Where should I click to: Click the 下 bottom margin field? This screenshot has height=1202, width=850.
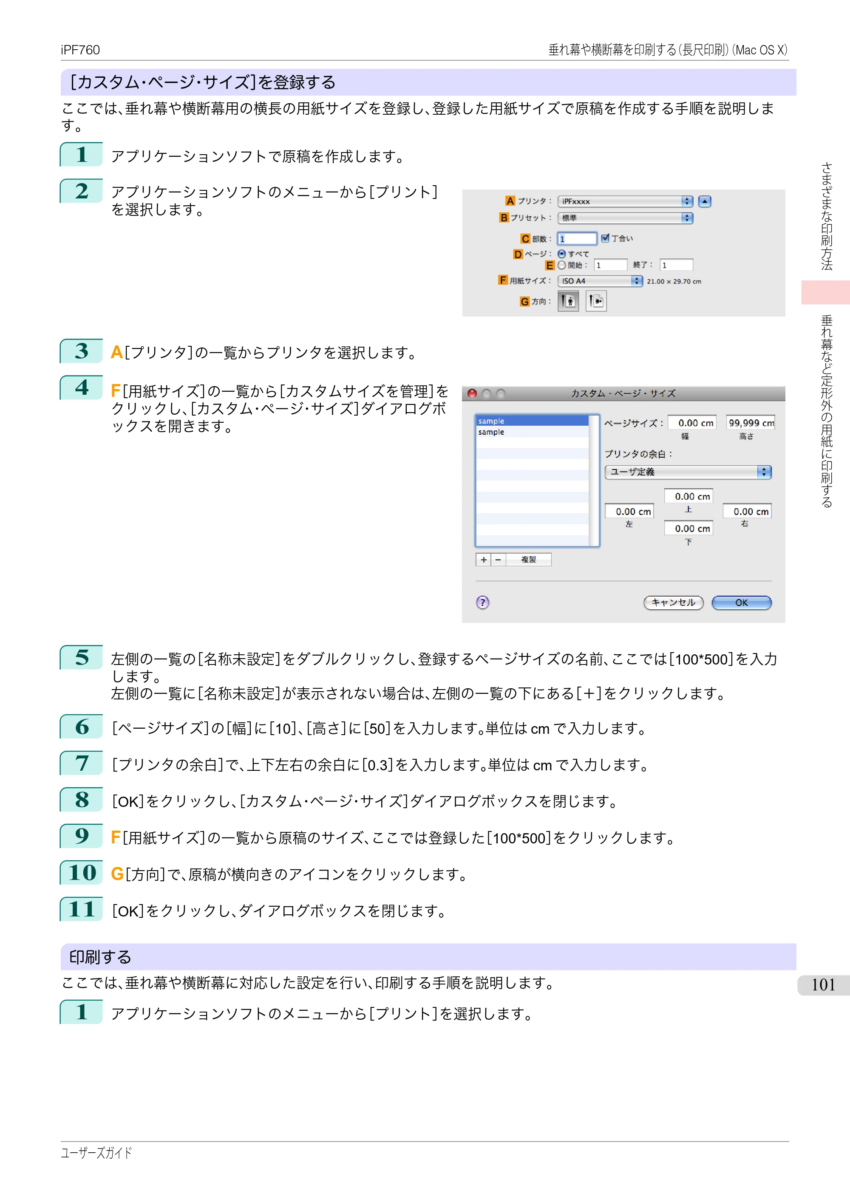688,528
